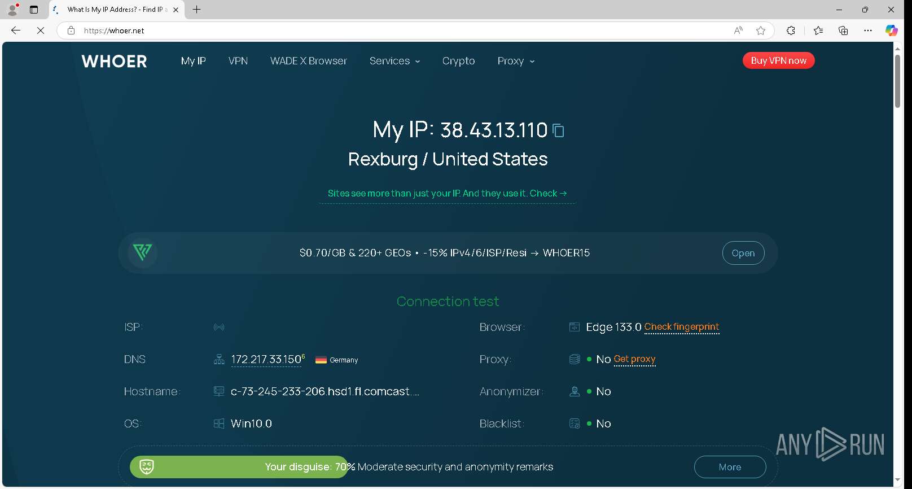The image size is (912, 489).
Task: Open the browser profile avatar
Action: [12, 10]
